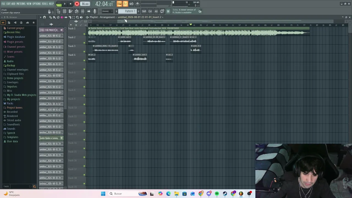Open the shopping cart content library
The width and height of the screenshot is (352, 198).
tap(168, 11)
